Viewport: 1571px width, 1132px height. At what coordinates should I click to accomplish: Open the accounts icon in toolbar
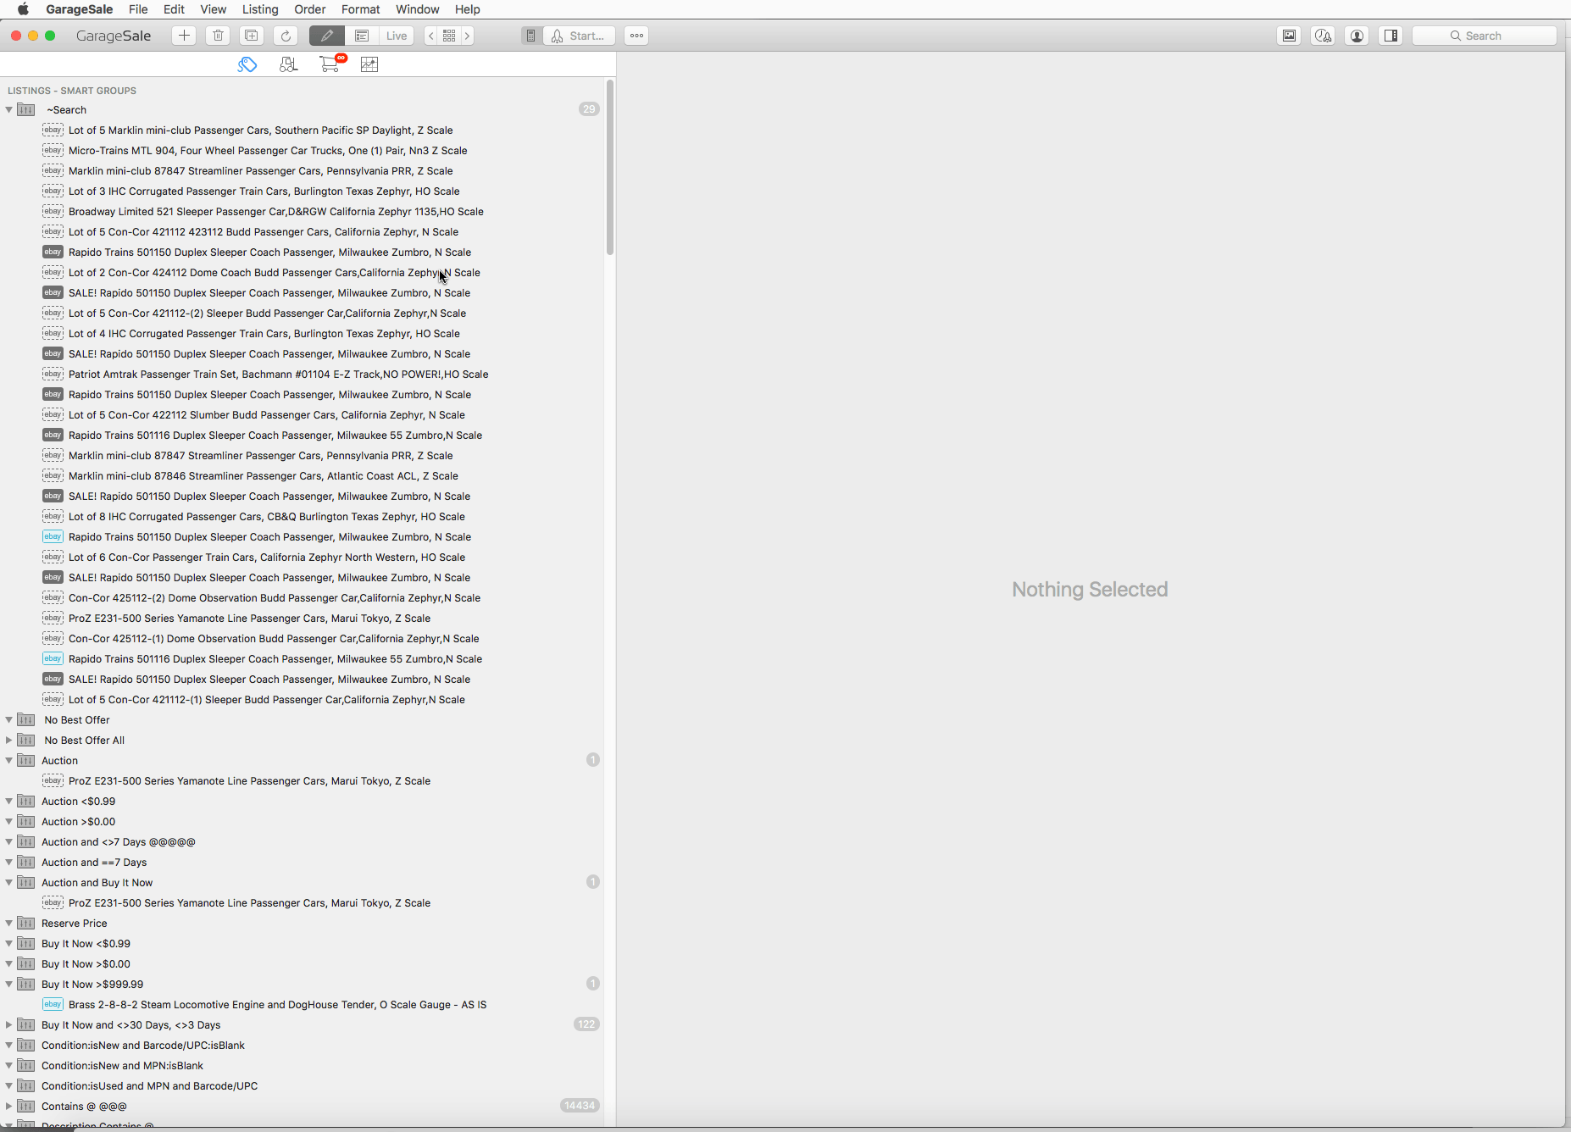coord(1357,36)
